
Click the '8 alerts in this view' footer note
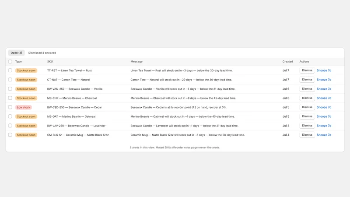(x=175, y=148)
